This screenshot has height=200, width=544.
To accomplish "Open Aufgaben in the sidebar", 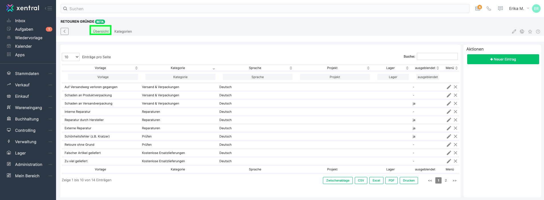I will tap(24, 29).
